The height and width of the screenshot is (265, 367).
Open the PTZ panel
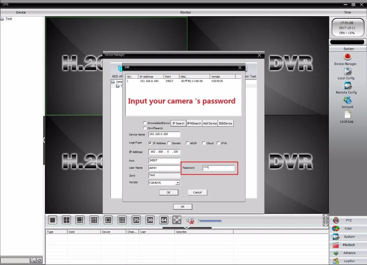point(348,220)
